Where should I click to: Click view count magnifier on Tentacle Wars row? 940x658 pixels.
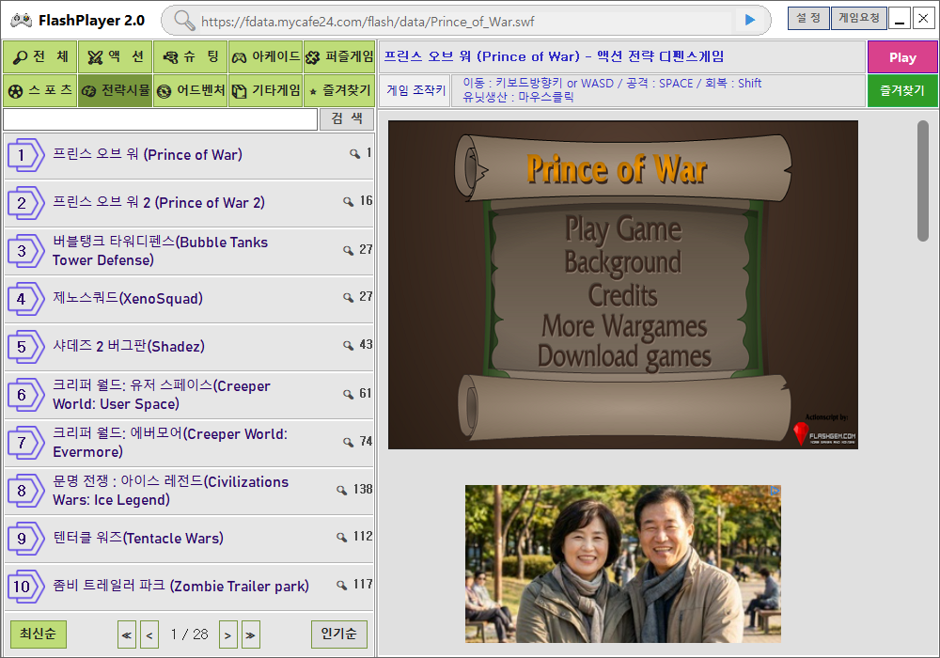click(342, 537)
